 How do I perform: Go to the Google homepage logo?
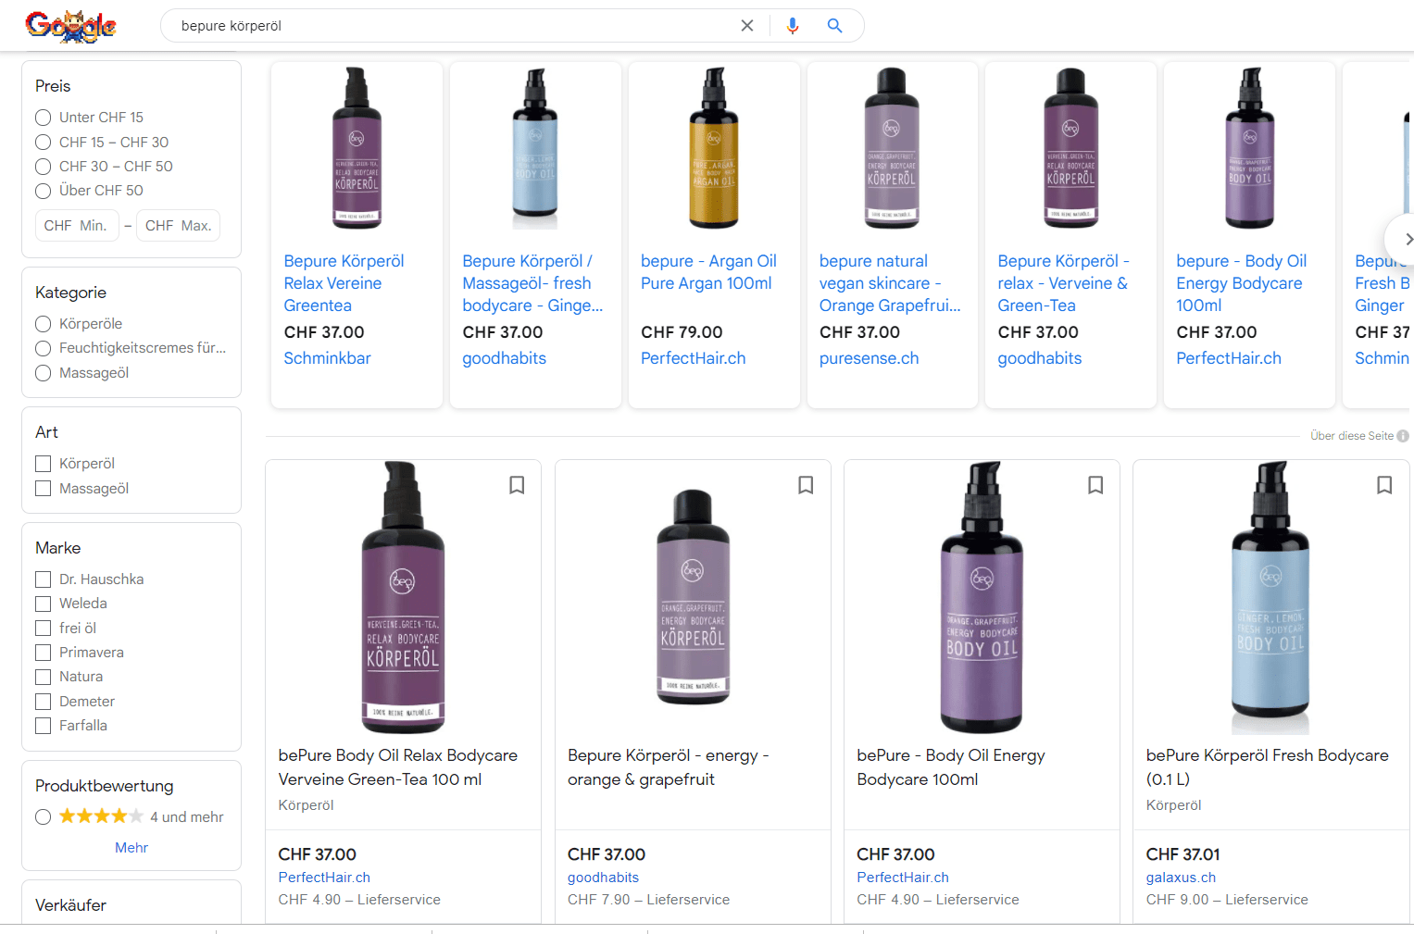(71, 26)
